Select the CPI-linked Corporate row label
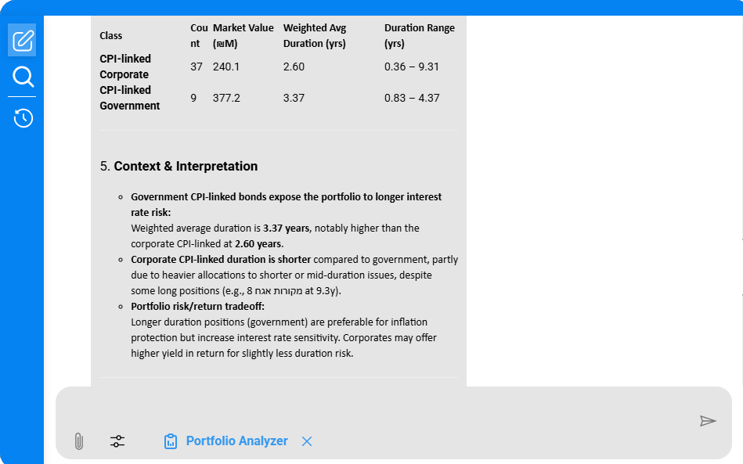743x464 pixels. coord(125,67)
